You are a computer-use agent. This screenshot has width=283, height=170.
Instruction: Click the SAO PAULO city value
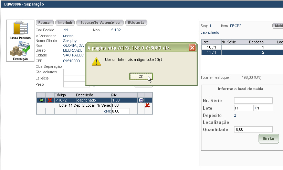point(73,55)
